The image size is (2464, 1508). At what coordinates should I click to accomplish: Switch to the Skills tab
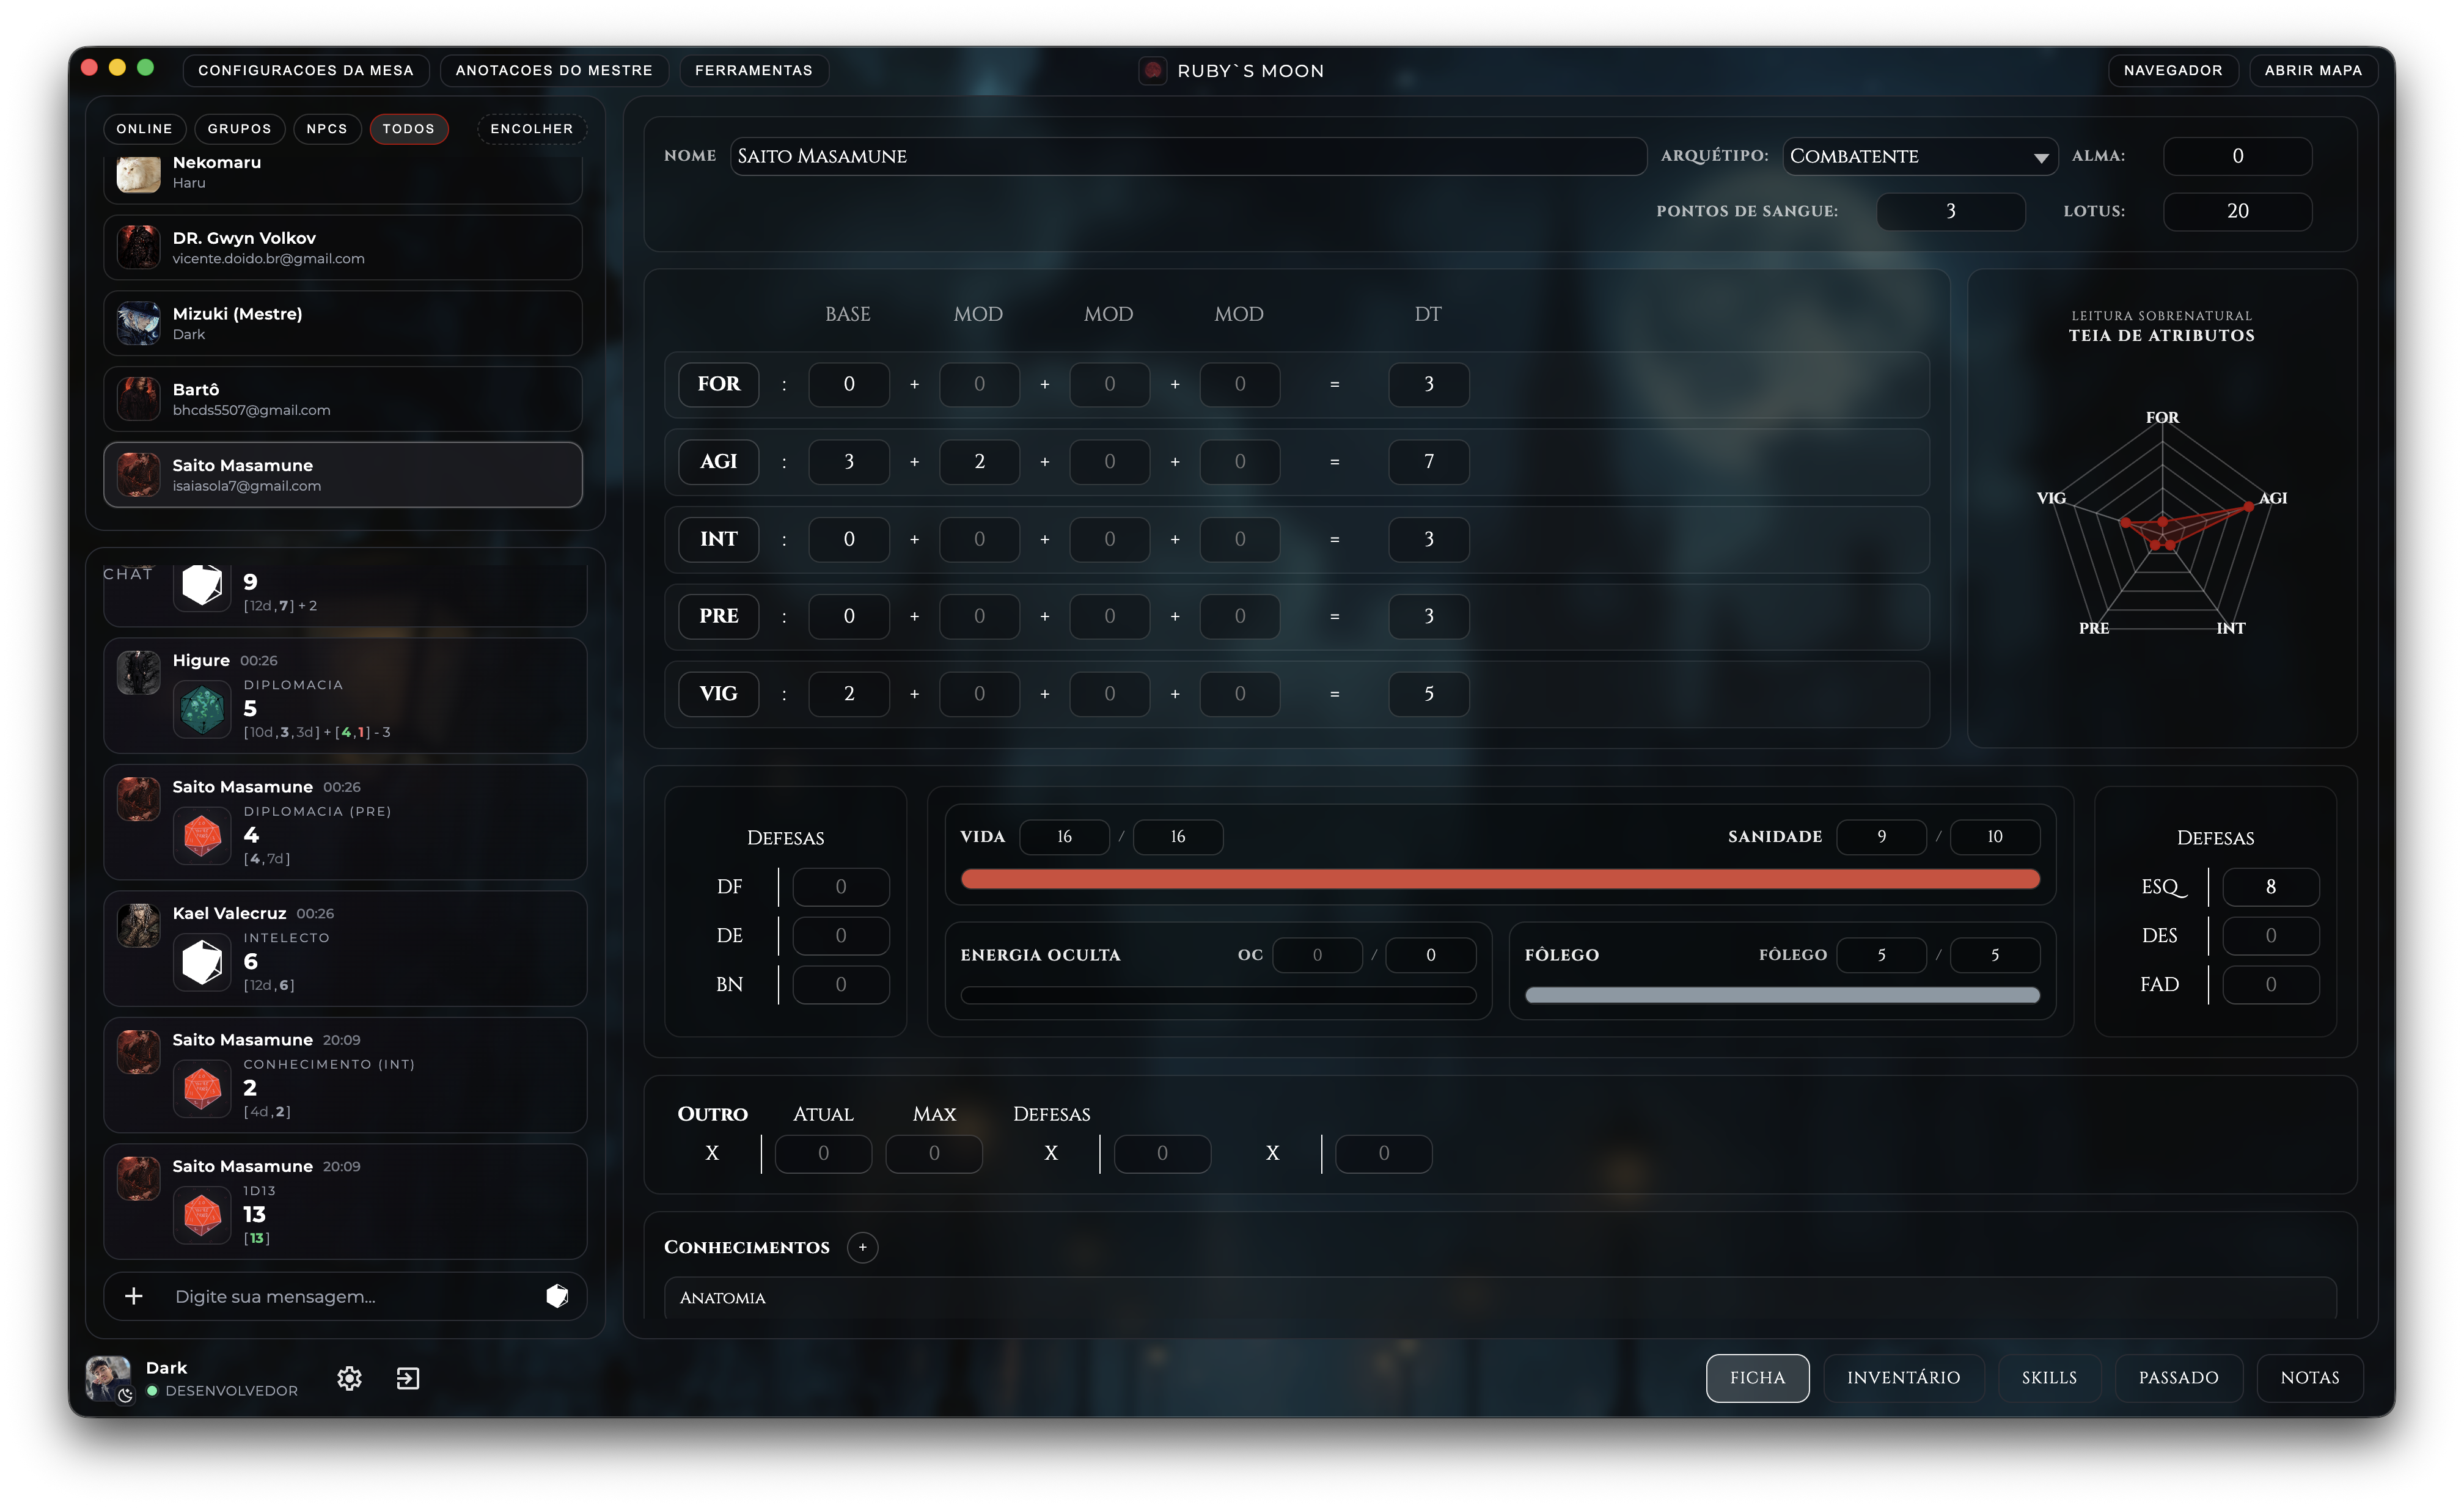[x=2049, y=1377]
